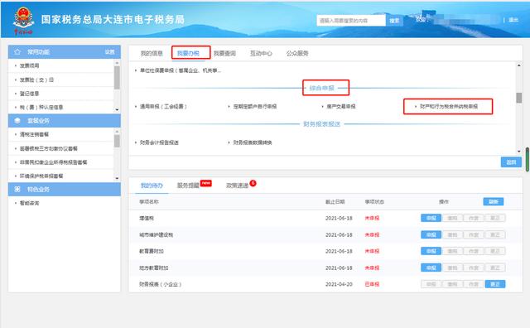Viewport: 530px width, 328px height.
Task: Go to the 互动中心 tab
Action: [261, 53]
